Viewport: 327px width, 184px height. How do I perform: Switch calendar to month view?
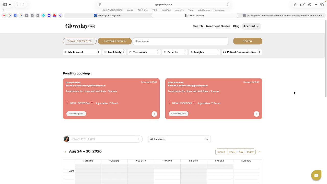(x=221, y=152)
